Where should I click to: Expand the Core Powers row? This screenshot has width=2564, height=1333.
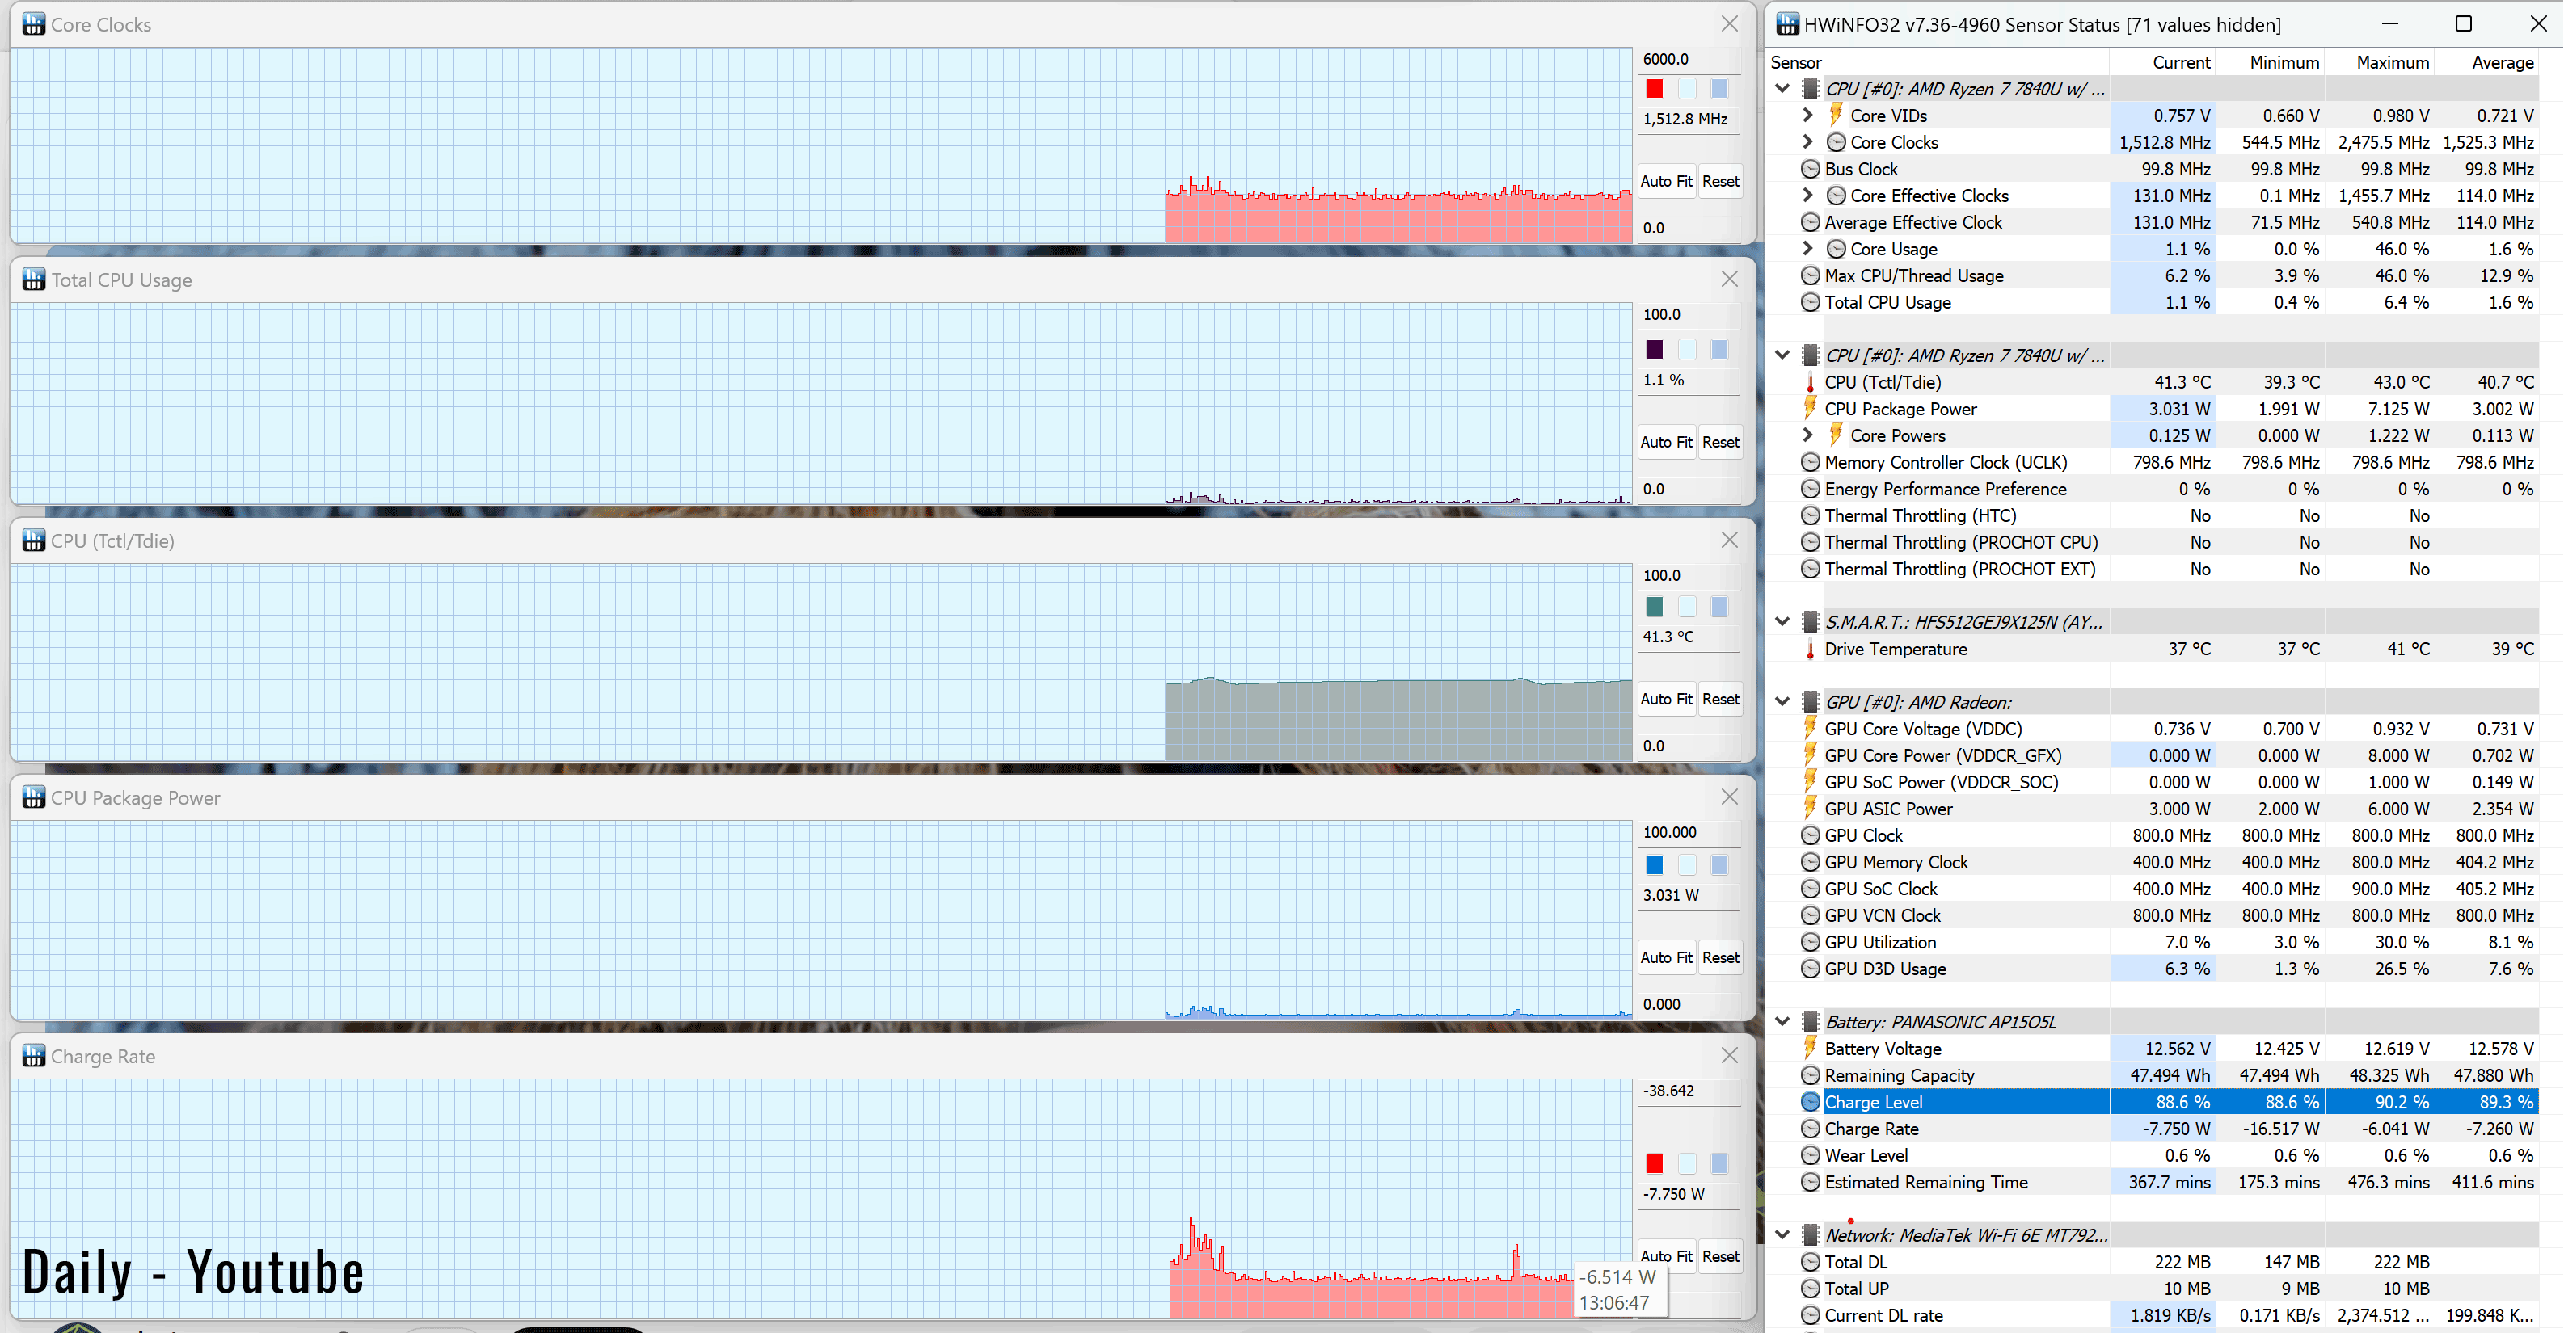coord(1808,435)
